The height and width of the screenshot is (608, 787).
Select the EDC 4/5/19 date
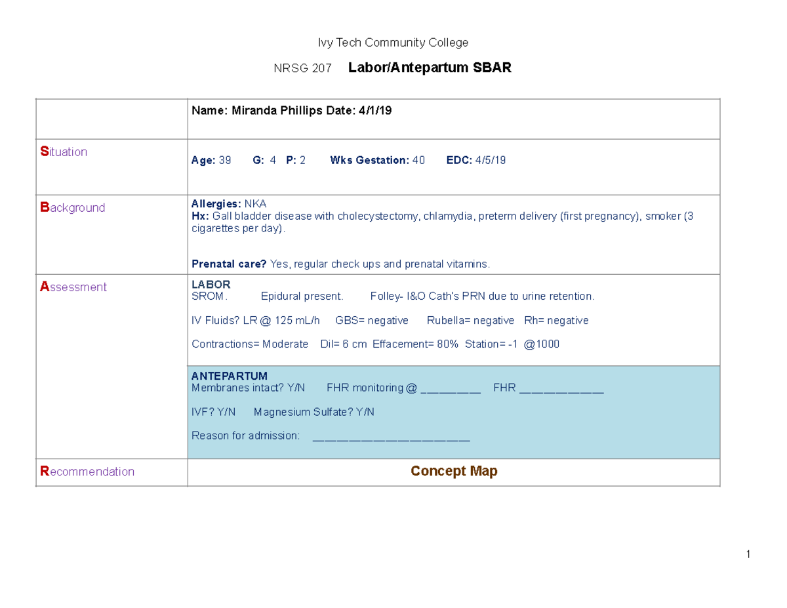point(490,160)
